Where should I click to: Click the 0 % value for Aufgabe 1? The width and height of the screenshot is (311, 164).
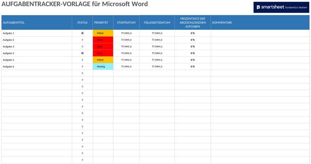pyautogui.click(x=193, y=33)
